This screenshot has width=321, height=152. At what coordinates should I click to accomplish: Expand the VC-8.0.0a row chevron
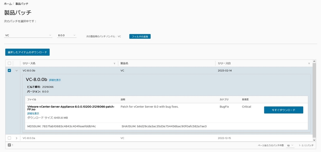pos(17,138)
